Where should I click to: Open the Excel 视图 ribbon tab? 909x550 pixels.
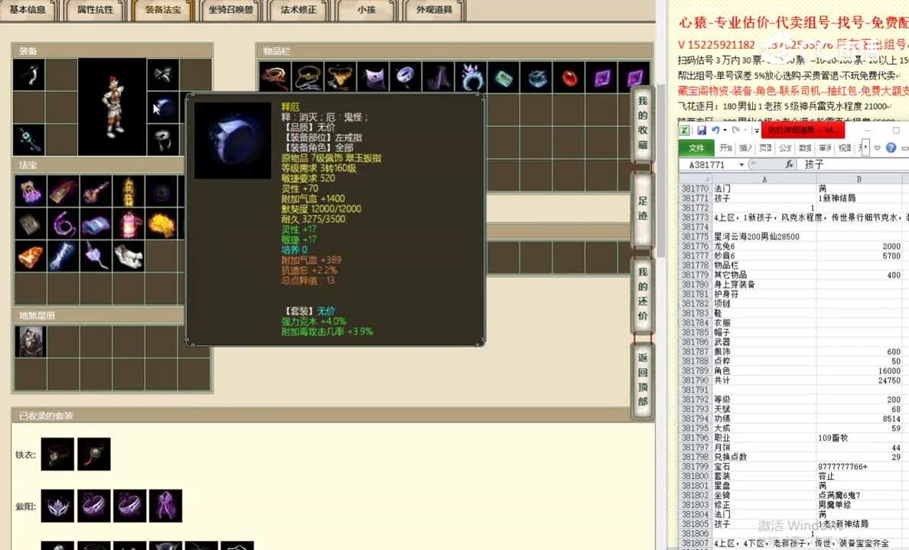pos(845,148)
